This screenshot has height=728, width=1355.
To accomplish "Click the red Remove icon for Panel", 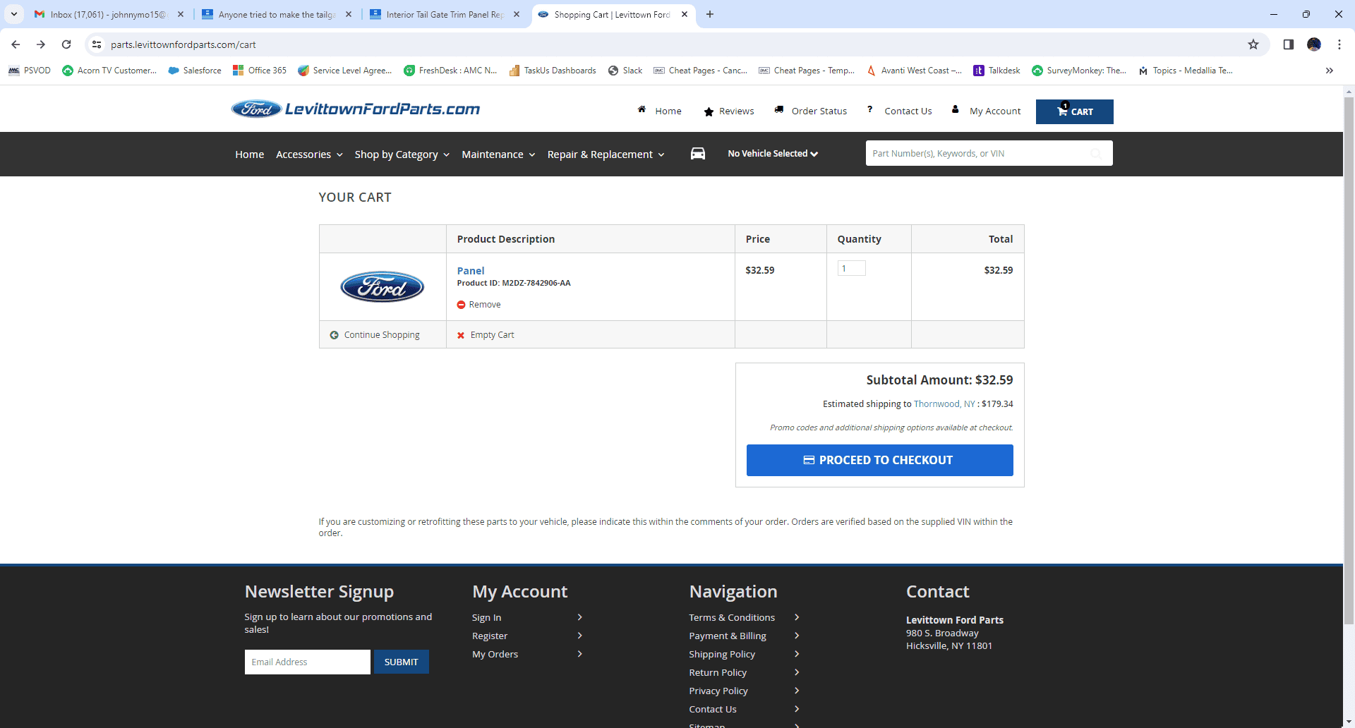I will tap(462, 305).
